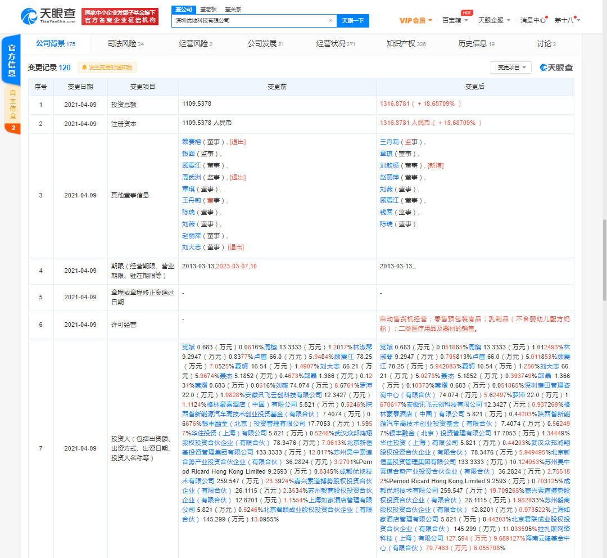
Task: Clear the search box with the × icon
Action: coord(330,20)
